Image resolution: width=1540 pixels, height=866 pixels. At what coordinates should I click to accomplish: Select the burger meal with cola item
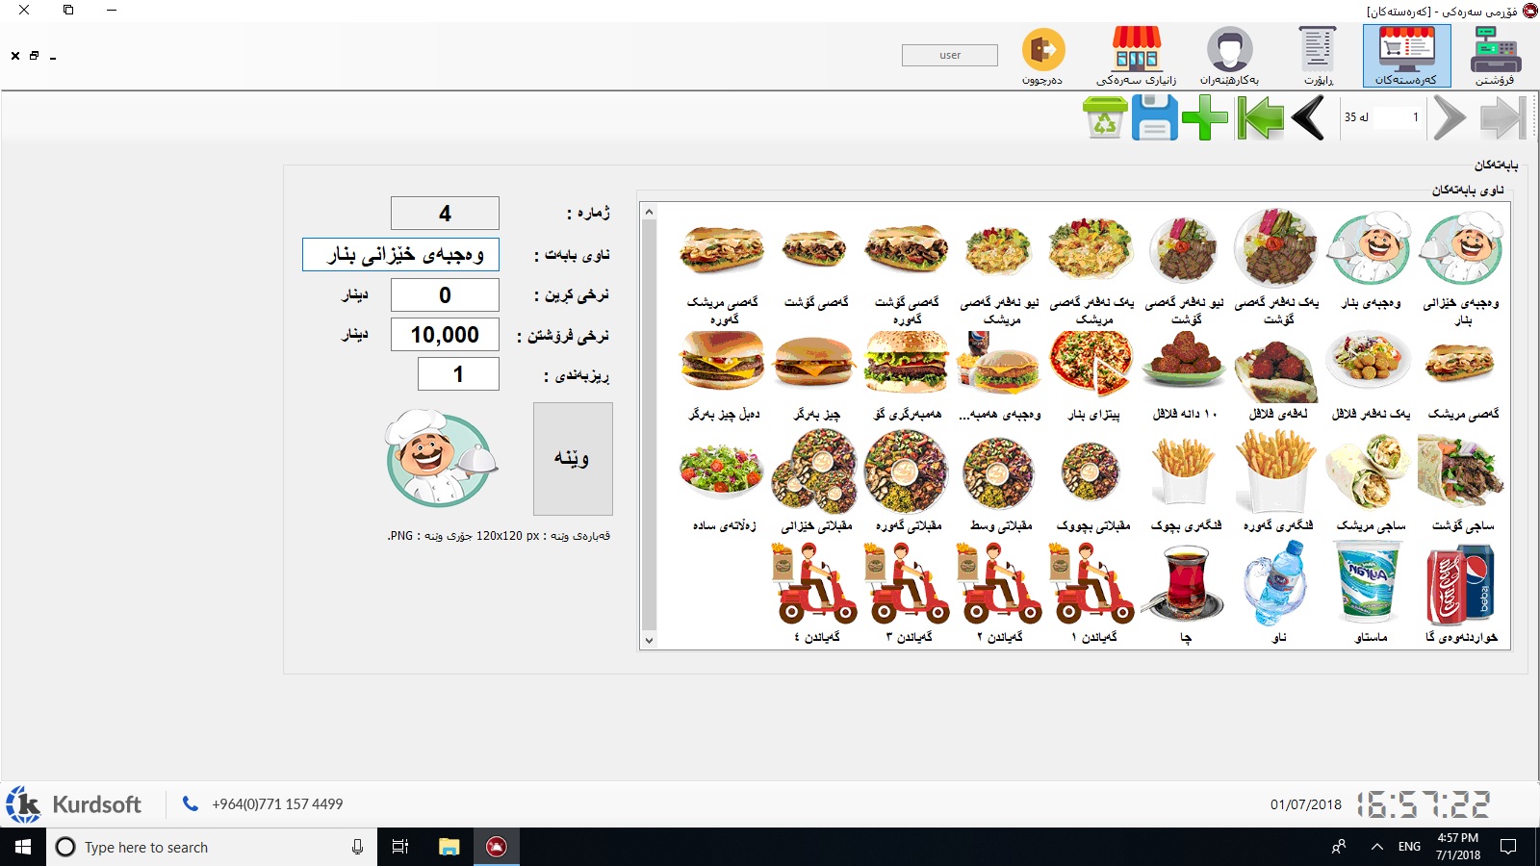coord(1000,375)
